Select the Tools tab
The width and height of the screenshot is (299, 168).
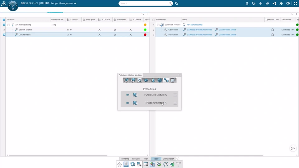[156, 159]
